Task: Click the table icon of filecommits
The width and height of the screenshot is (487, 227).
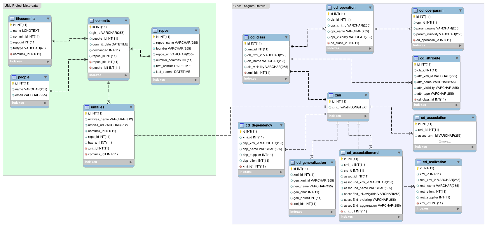Action: pos(12,19)
